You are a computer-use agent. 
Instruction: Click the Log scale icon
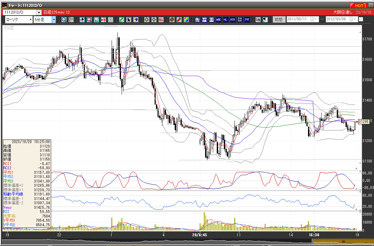258,19
